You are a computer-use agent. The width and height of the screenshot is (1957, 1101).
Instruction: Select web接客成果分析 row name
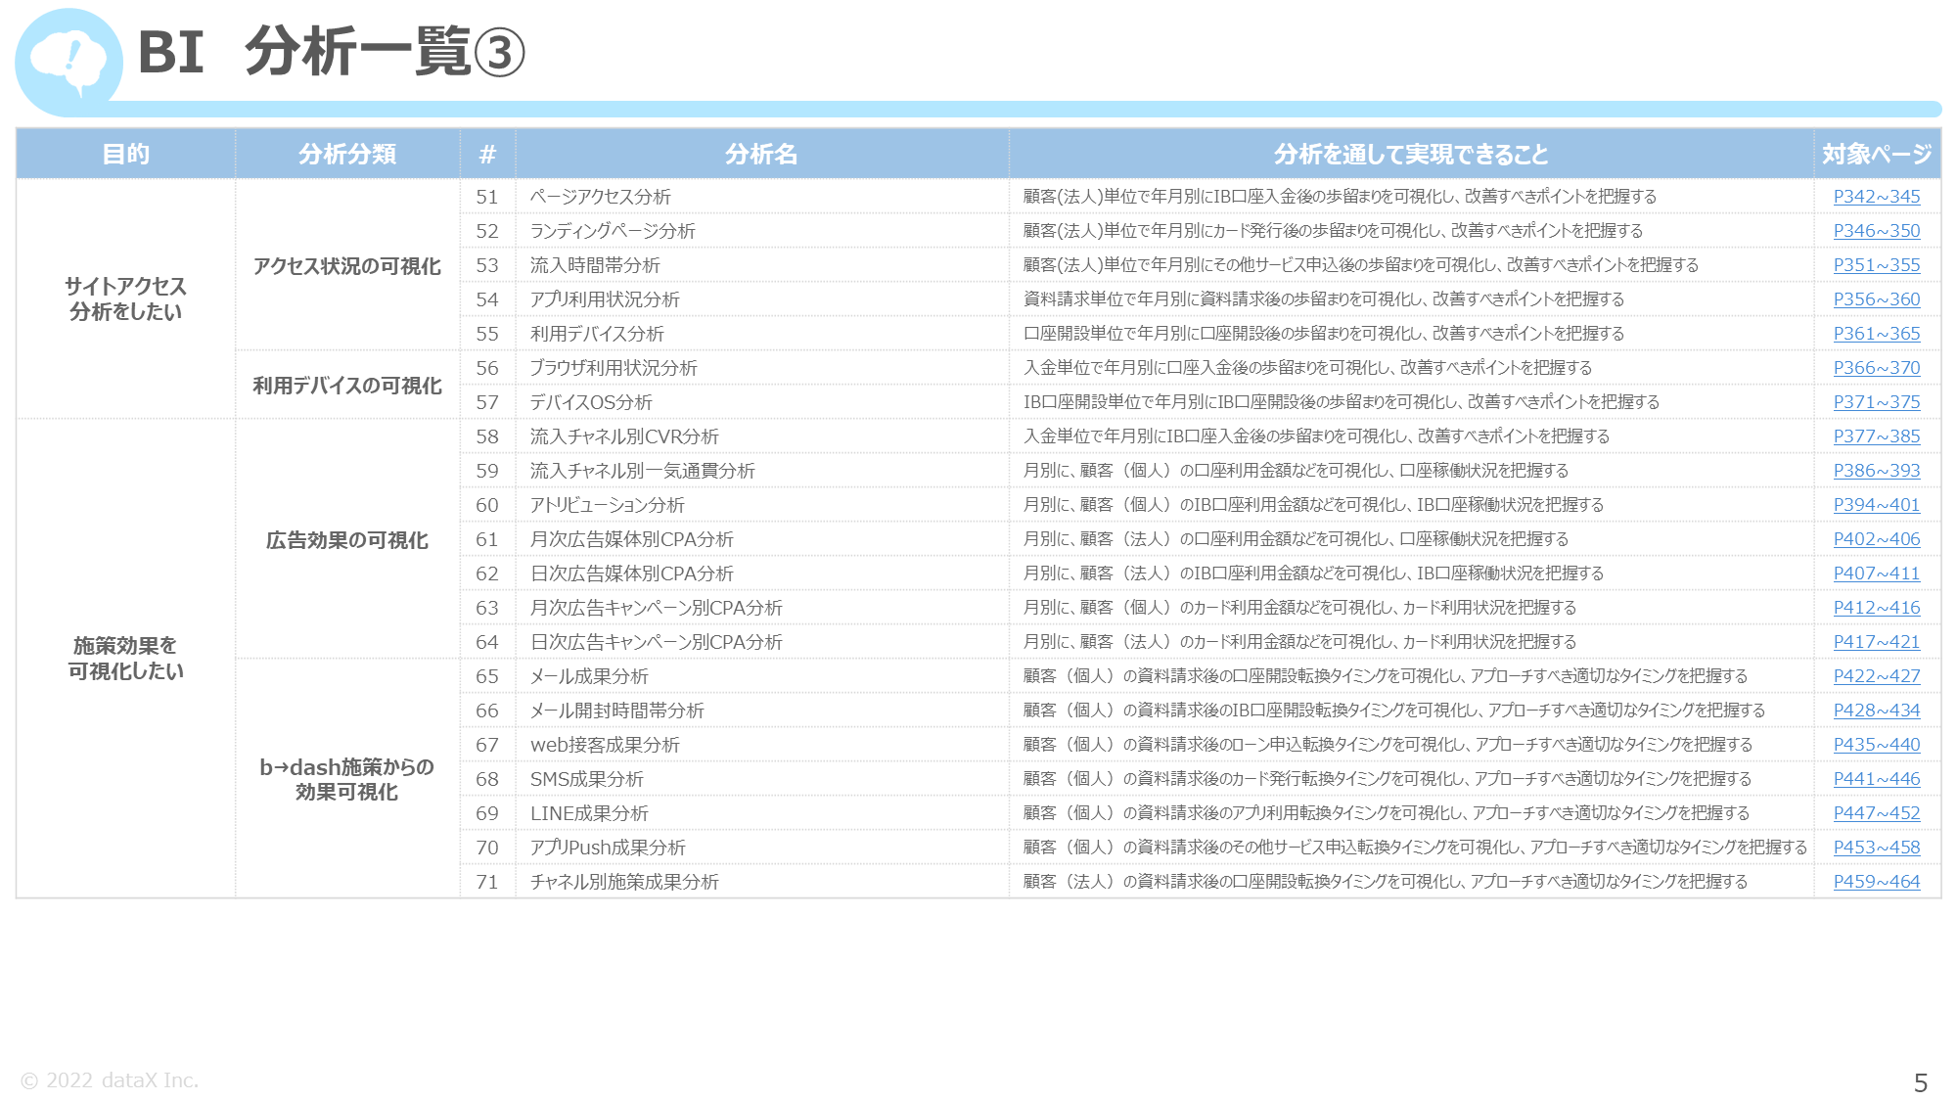[x=605, y=745]
